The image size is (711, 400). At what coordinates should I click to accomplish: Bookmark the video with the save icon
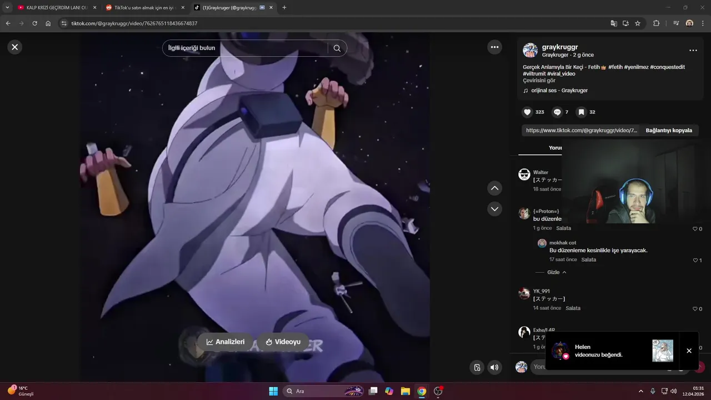tap(581, 112)
